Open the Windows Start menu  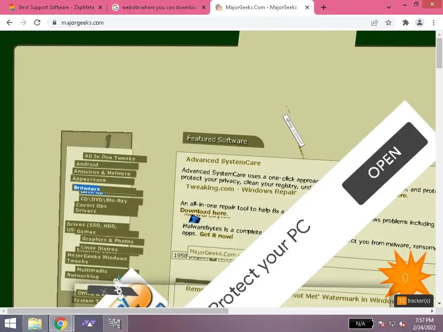click(10, 323)
